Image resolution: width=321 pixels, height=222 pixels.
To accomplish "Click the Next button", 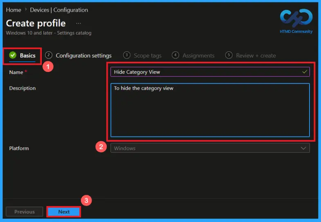I will tap(64, 212).
